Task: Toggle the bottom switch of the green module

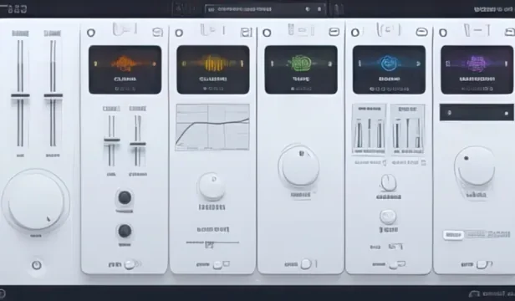Action: [x=306, y=264]
